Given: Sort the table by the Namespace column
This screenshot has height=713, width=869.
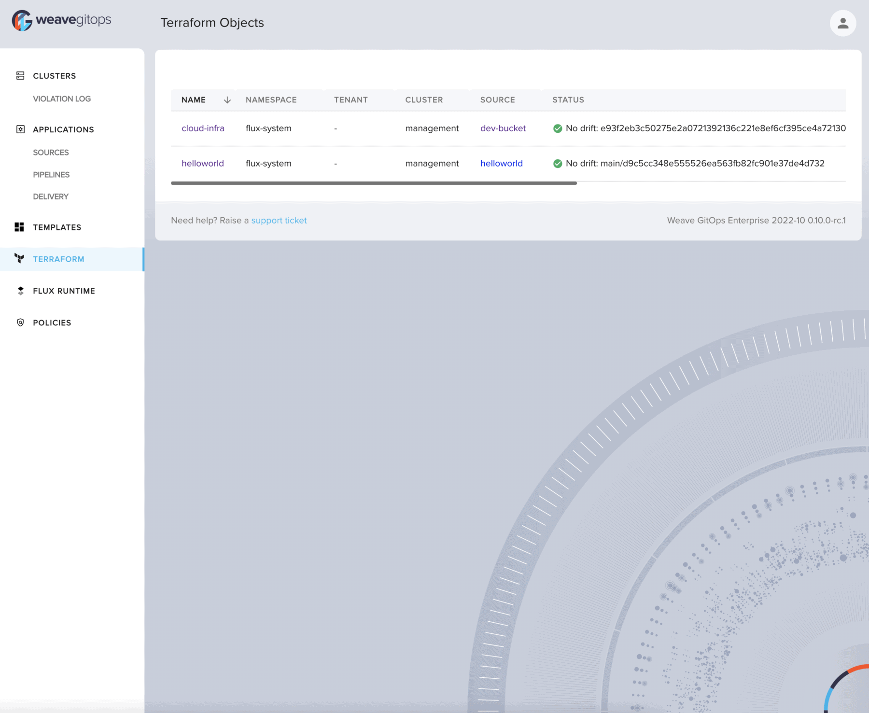Looking at the screenshot, I should point(271,100).
